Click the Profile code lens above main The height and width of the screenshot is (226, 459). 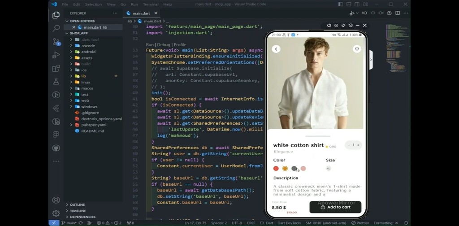point(180,45)
